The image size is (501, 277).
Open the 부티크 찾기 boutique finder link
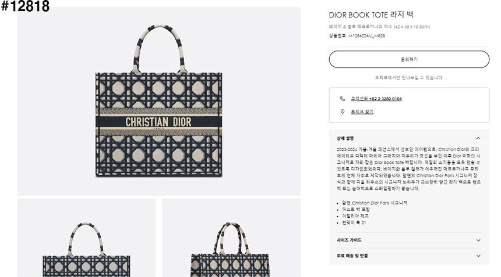tap(362, 111)
